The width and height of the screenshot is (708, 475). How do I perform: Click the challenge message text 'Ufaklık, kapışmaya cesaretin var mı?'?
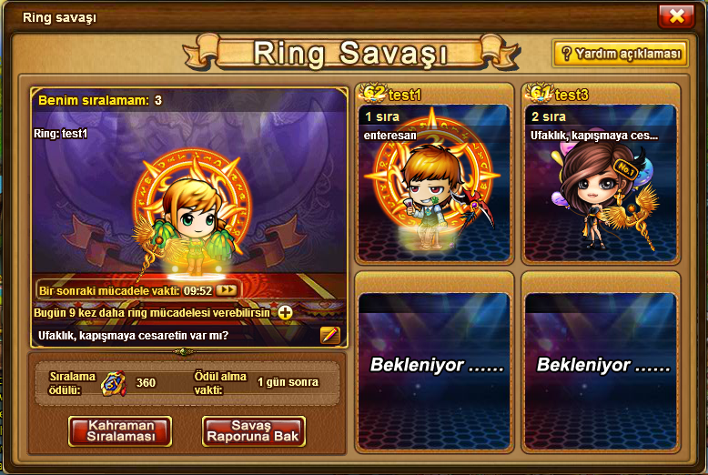coord(134,336)
